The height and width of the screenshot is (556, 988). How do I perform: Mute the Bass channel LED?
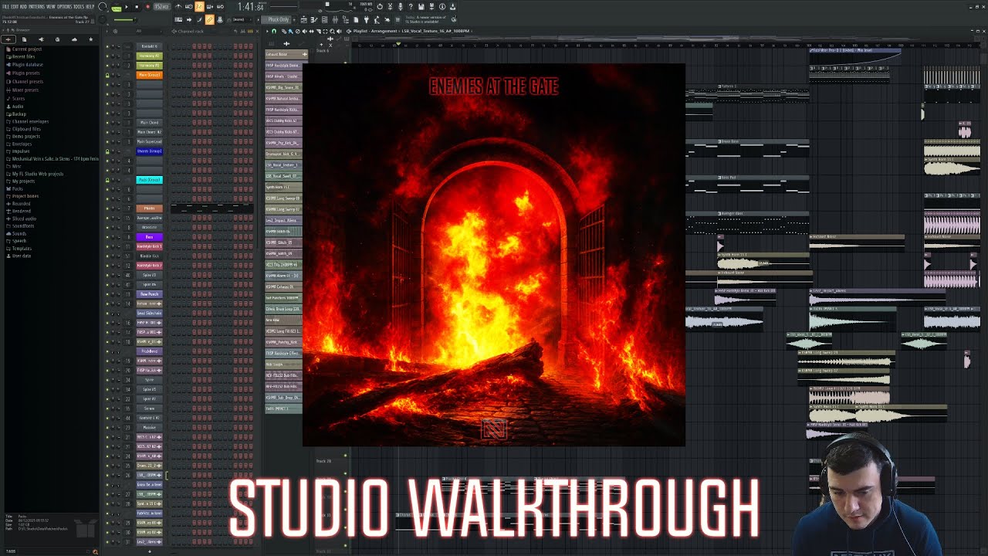[x=107, y=237]
